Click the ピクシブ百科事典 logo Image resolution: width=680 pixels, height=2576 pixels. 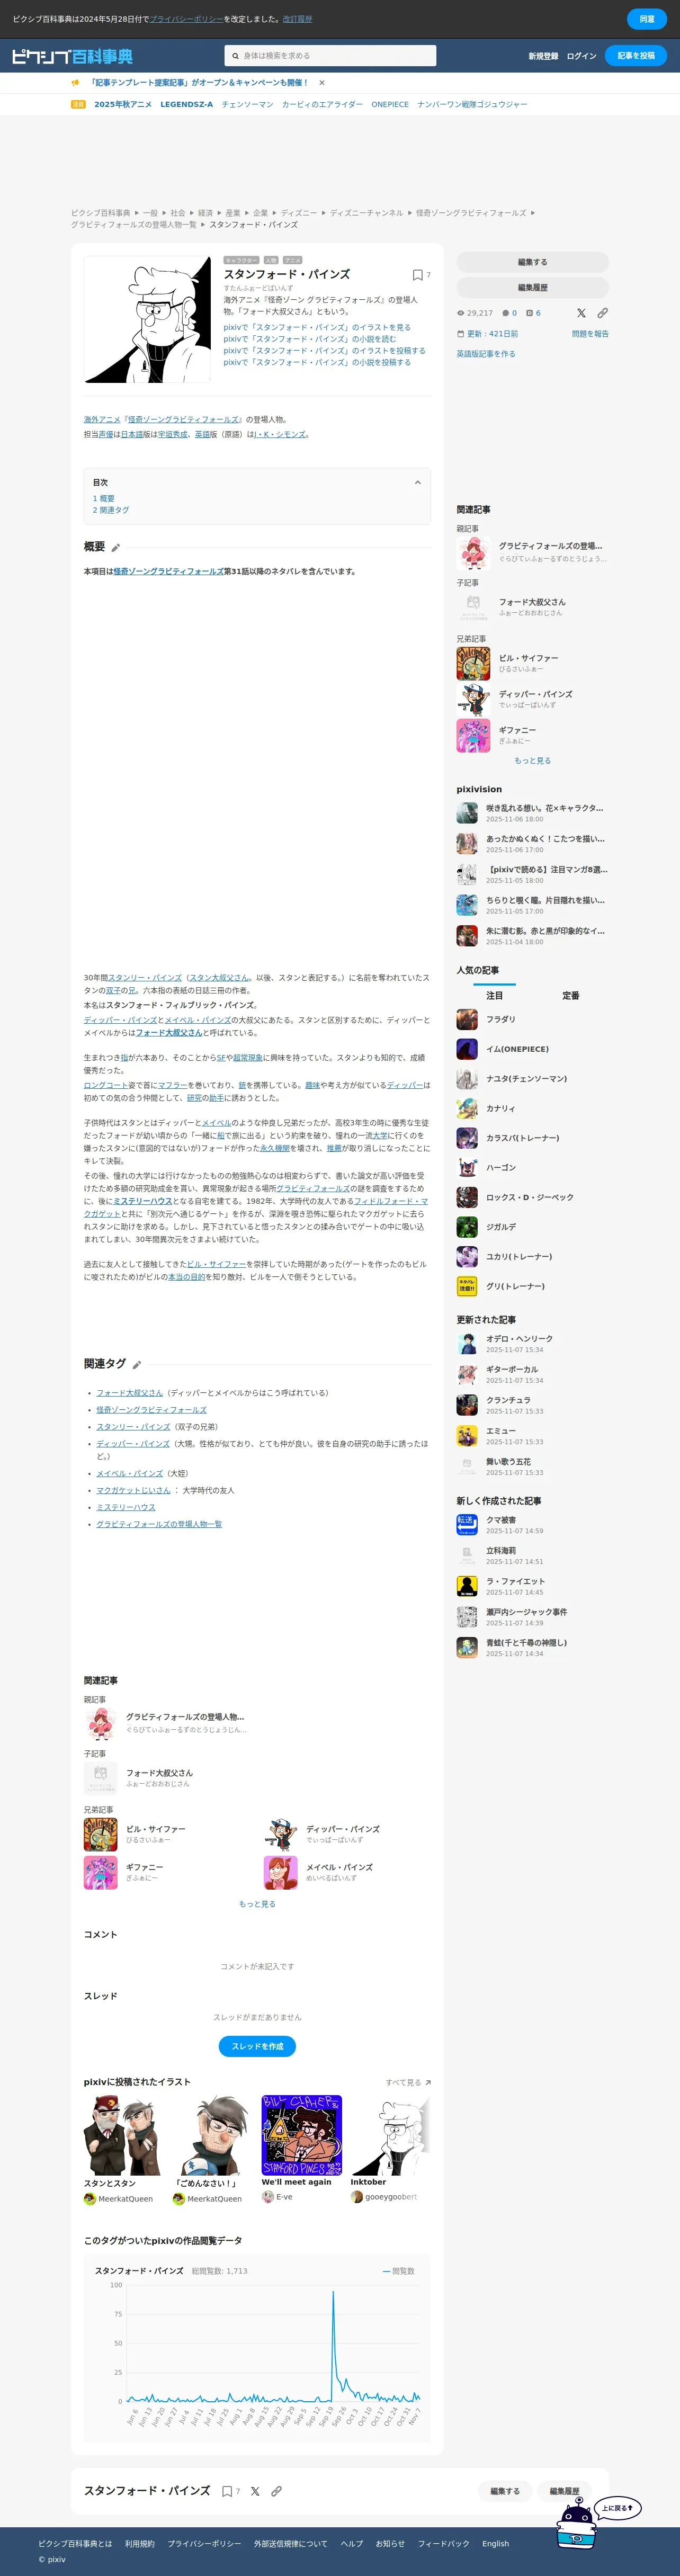click(72, 56)
